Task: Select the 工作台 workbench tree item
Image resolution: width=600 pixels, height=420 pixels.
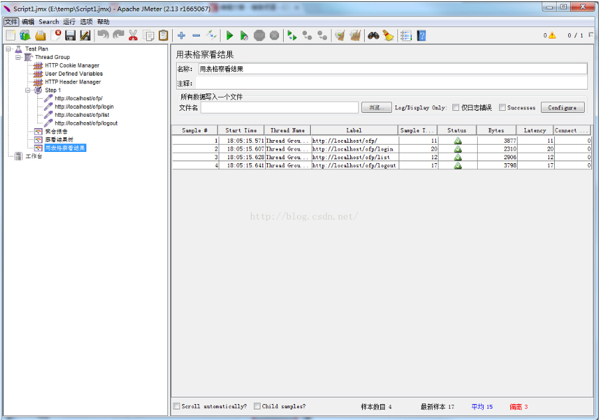Action: pyautogui.click(x=34, y=157)
